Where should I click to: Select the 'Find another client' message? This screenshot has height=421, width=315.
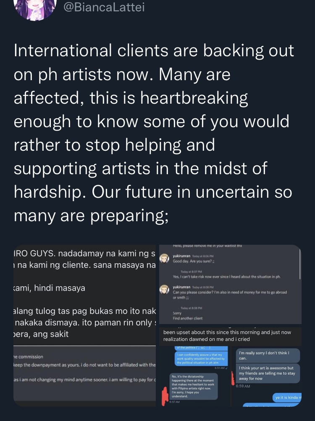[x=188, y=318]
